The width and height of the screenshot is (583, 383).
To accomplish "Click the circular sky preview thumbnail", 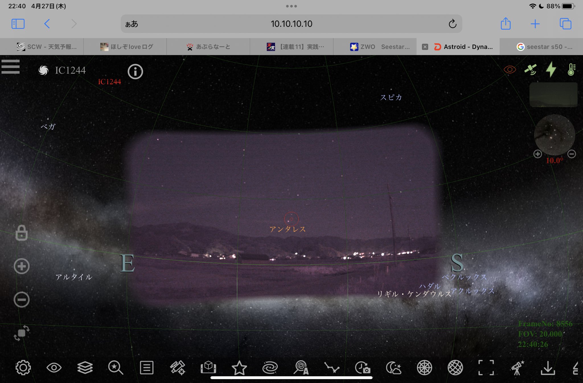I will pyautogui.click(x=554, y=135).
